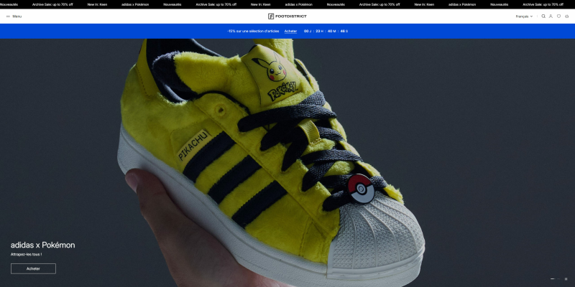Open the search magnifier icon
575x287 pixels.
(543, 16)
